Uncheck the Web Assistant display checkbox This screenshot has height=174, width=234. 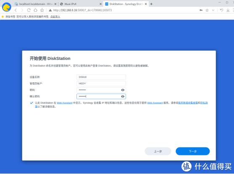point(32,103)
